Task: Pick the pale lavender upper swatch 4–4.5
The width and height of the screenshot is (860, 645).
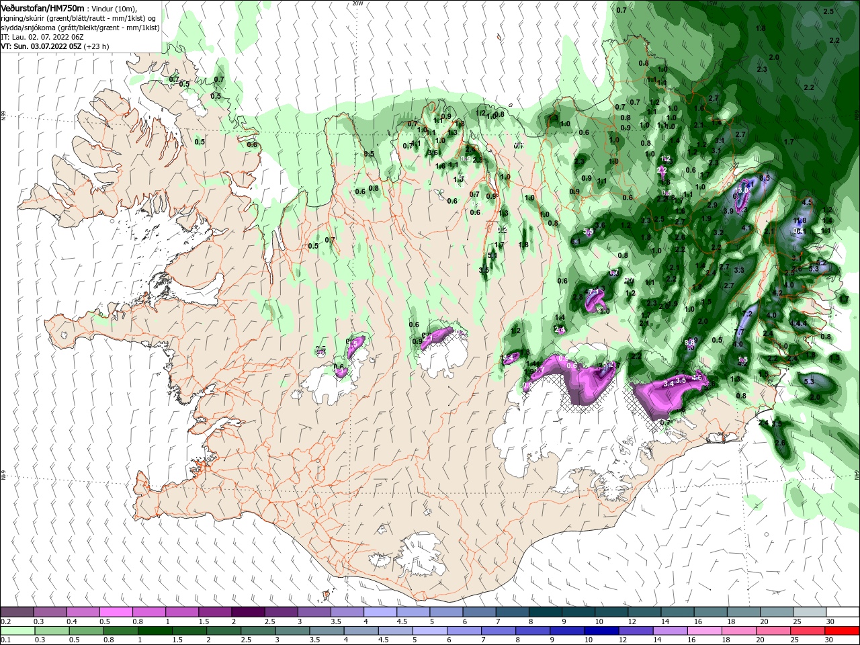Action: (x=380, y=612)
